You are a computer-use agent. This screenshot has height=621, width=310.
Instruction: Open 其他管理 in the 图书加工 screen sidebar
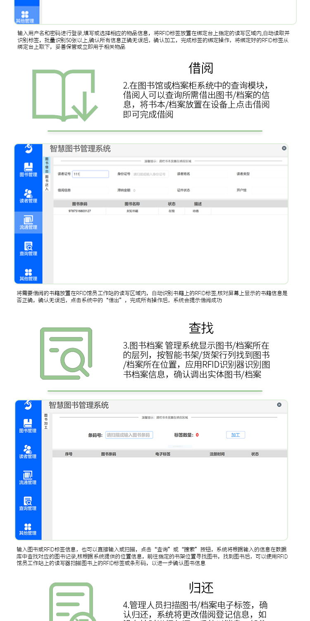click(x=28, y=529)
